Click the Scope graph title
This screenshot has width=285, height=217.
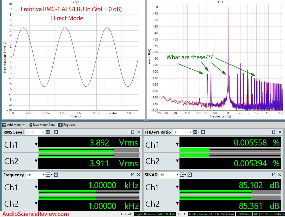tap(75, 2)
